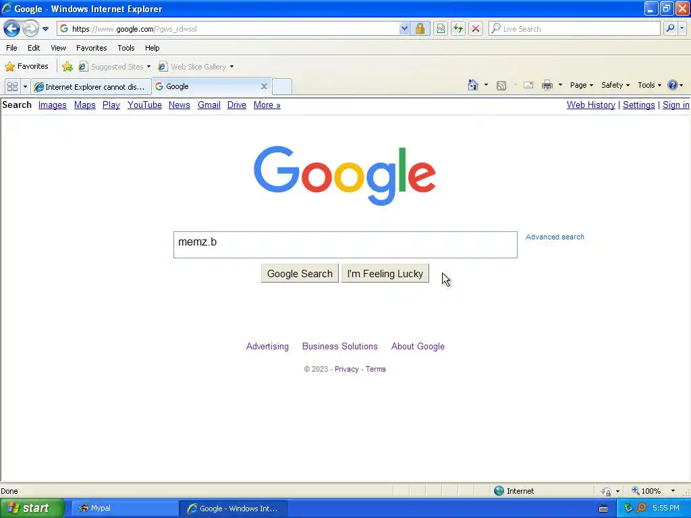Open the Tools command bar menu

(649, 85)
